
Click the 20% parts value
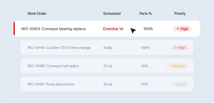point(145,84)
